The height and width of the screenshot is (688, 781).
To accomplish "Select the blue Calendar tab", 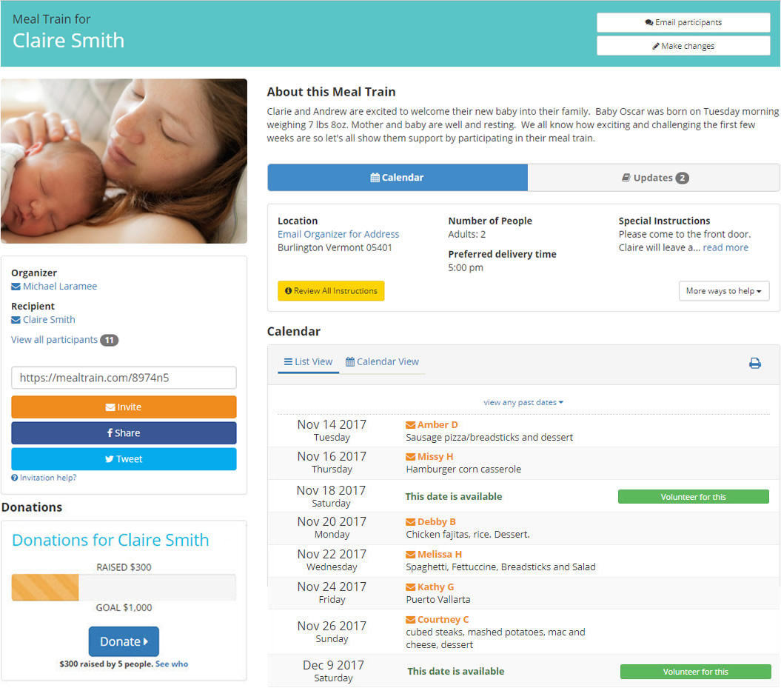I will coord(398,178).
